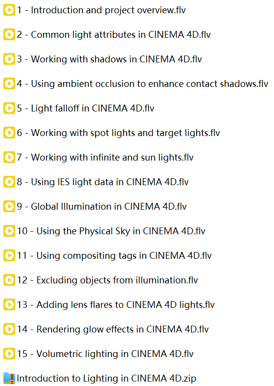Click Introduction to Lighting in CINEMA 4D.zip name
The height and width of the screenshot is (386, 274).
coord(107,378)
